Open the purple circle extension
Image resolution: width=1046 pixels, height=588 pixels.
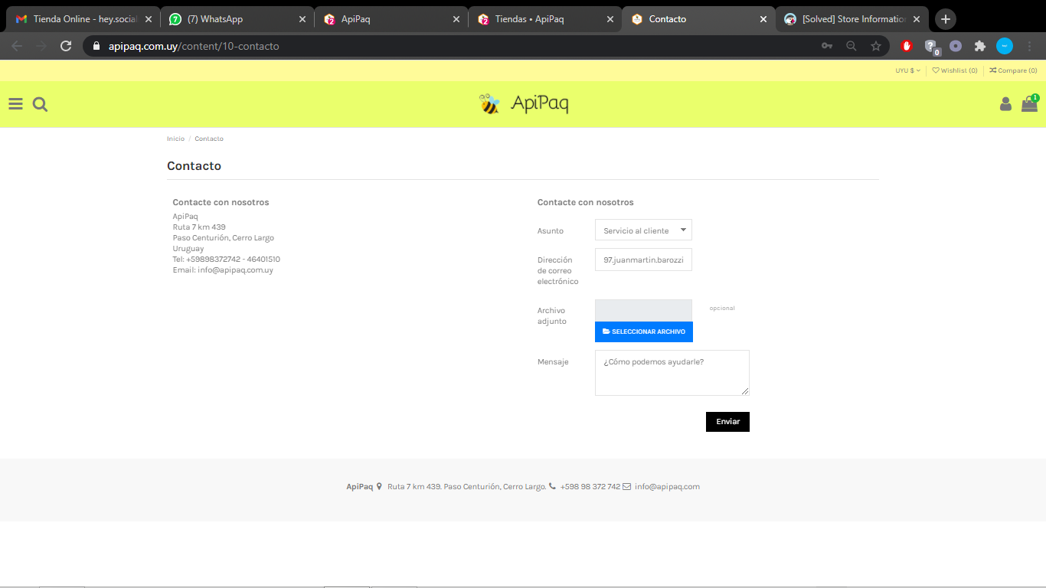(956, 46)
